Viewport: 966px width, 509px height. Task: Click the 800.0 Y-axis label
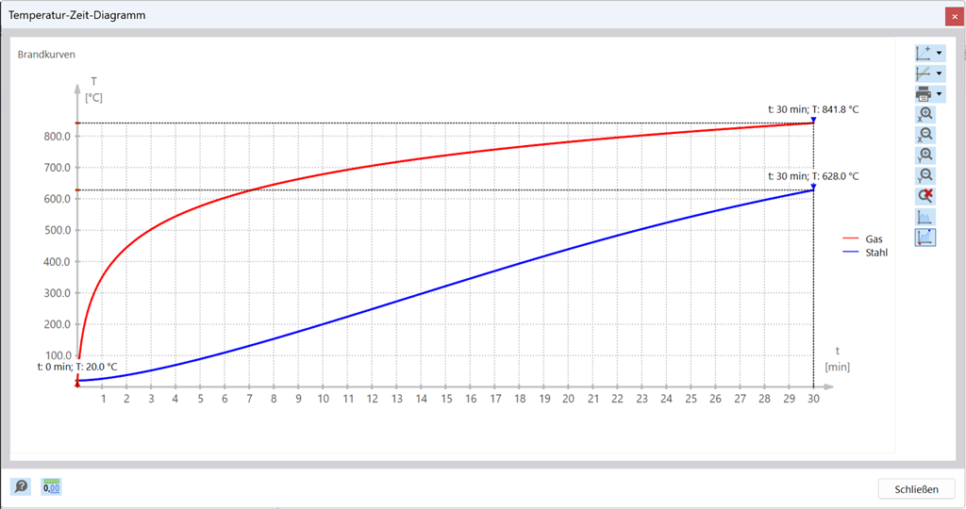[x=58, y=136]
